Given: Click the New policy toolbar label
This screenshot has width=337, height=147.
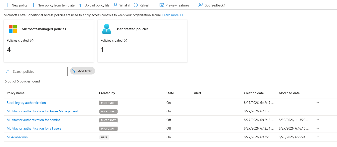Looking at the screenshot, I should (20, 5).
